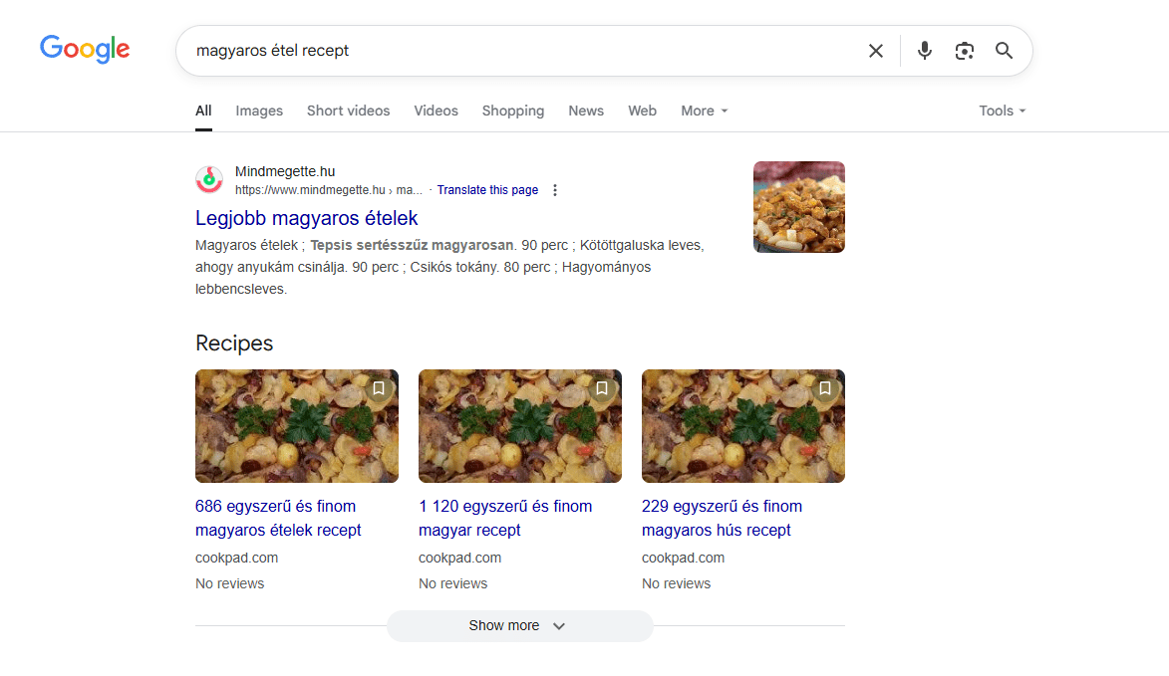Open 229 egyszerű és finom magyaros hús recept

click(722, 518)
